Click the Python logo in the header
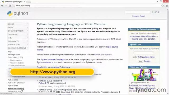 tap(18, 13)
